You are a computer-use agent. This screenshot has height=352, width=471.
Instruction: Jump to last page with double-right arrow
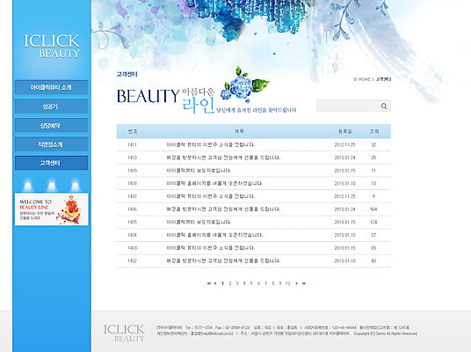coord(304,283)
